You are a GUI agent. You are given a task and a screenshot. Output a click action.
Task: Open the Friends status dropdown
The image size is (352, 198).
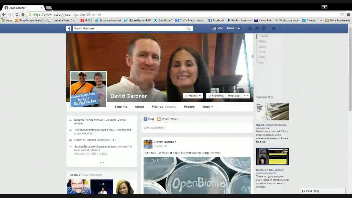pos(193,96)
